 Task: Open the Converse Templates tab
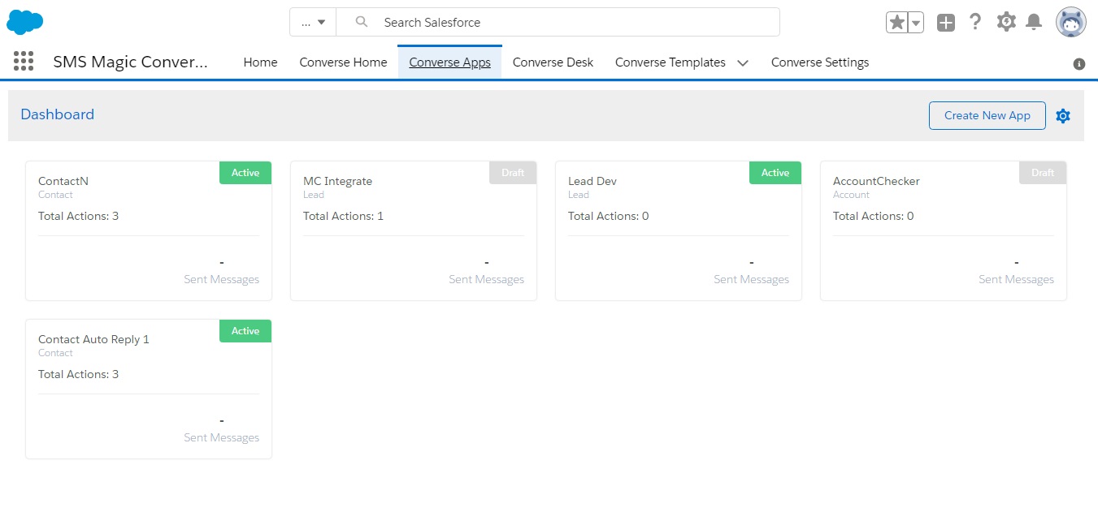click(670, 62)
